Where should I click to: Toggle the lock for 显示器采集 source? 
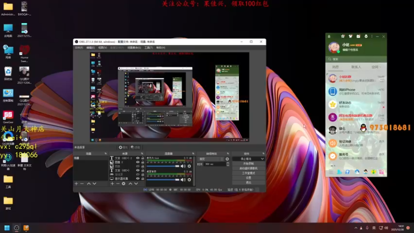(143, 179)
